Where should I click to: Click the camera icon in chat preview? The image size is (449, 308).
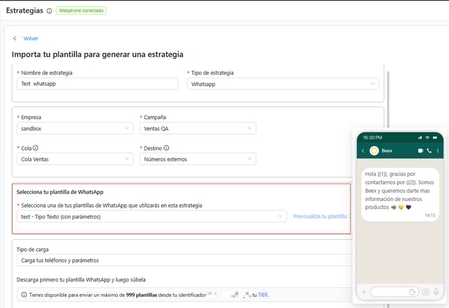pyautogui.click(x=426, y=292)
